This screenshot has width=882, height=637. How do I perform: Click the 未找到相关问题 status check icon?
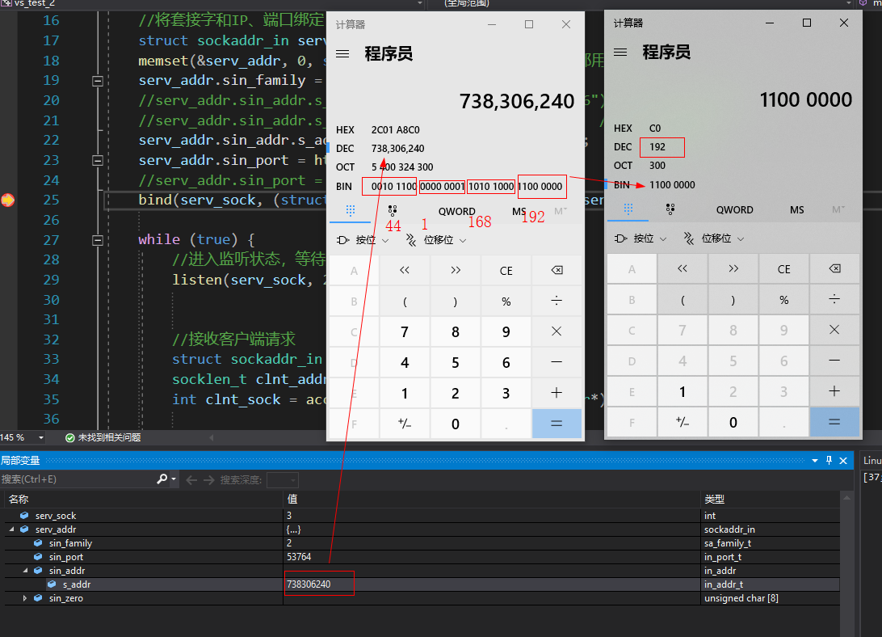[72, 437]
